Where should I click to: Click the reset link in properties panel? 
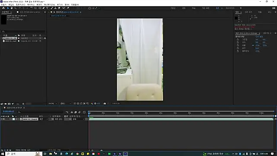tap(259, 37)
